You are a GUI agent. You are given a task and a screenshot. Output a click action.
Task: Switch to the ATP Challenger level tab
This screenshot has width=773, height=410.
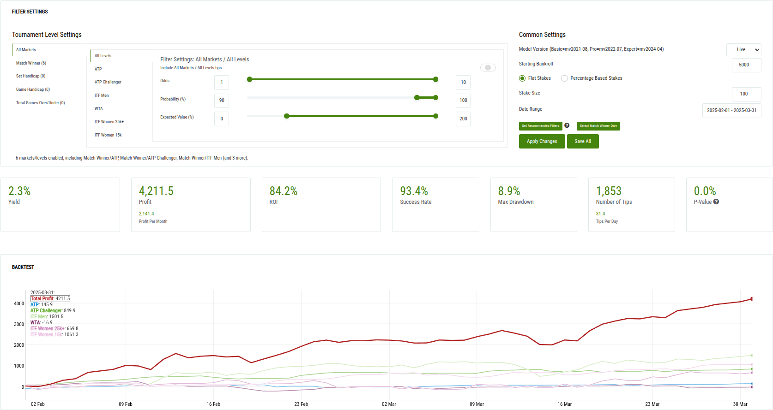pyautogui.click(x=108, y=82)
